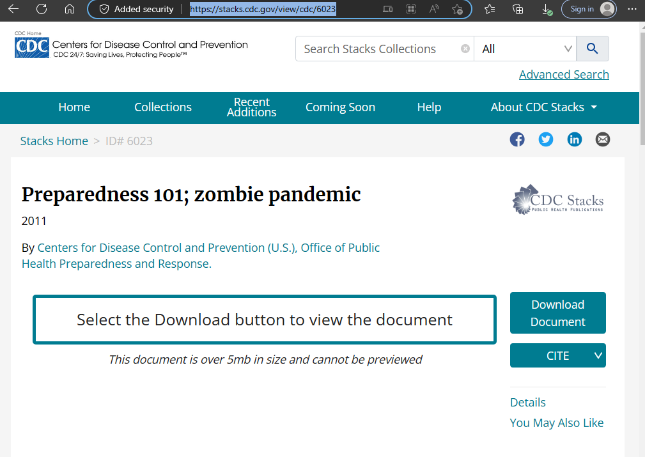
Task: Click the magnifier search button
Action: tap(593, 49)
